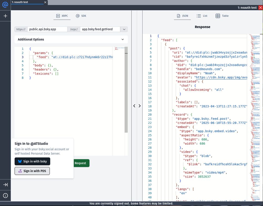Viewport: 263px width, 206px height.
Task: Add a new tab with plus icon
Action: 5,16
